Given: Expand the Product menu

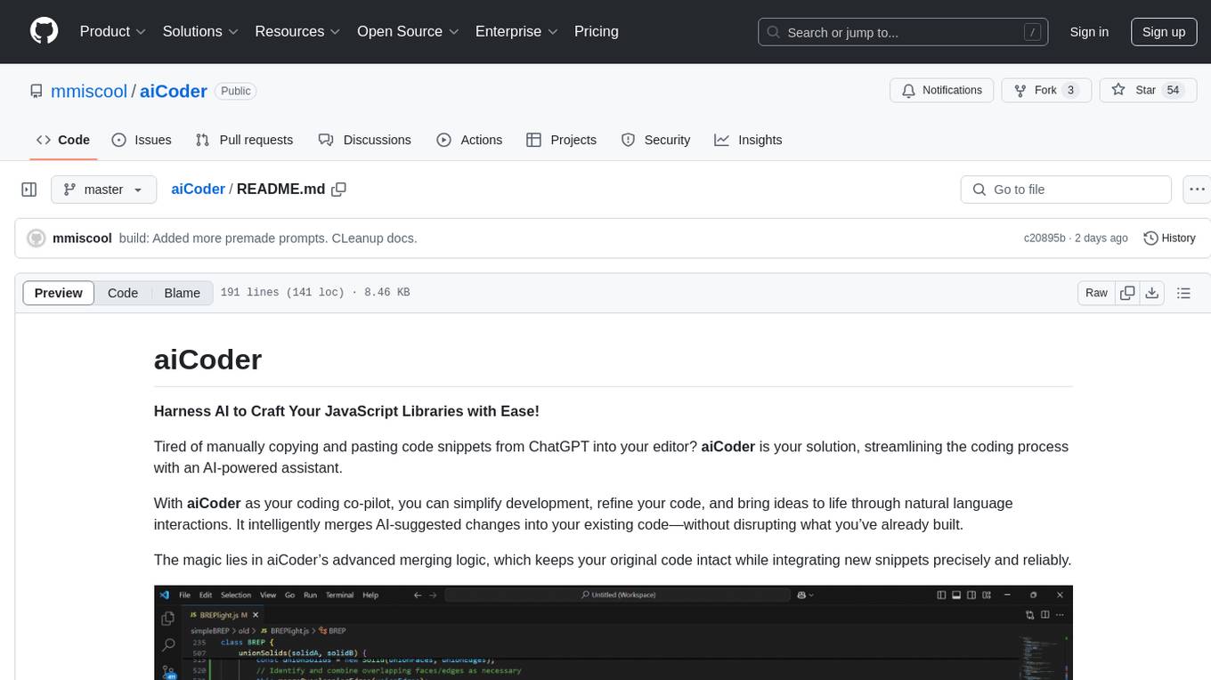Looking at the screenshot, I should click(x=113, y=31).
